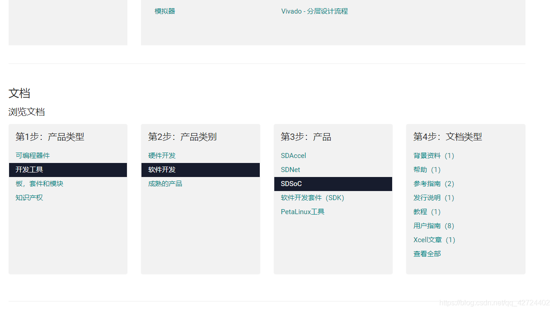The width and height of the screenshot is (554, 311).
Task: Choose 硬件开发 category
Action: point(162,156)
